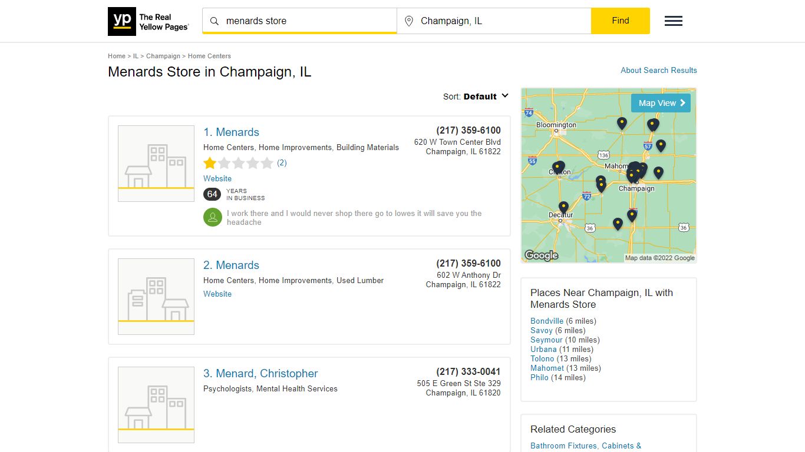
Task: Click address 602 W Anthony Dr
Action: [x=469, y=275]
